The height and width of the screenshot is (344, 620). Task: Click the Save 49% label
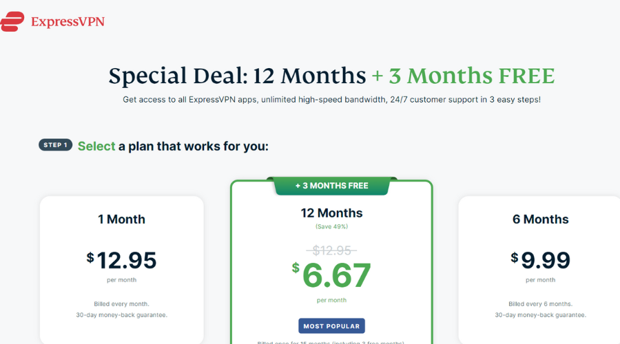331,227
